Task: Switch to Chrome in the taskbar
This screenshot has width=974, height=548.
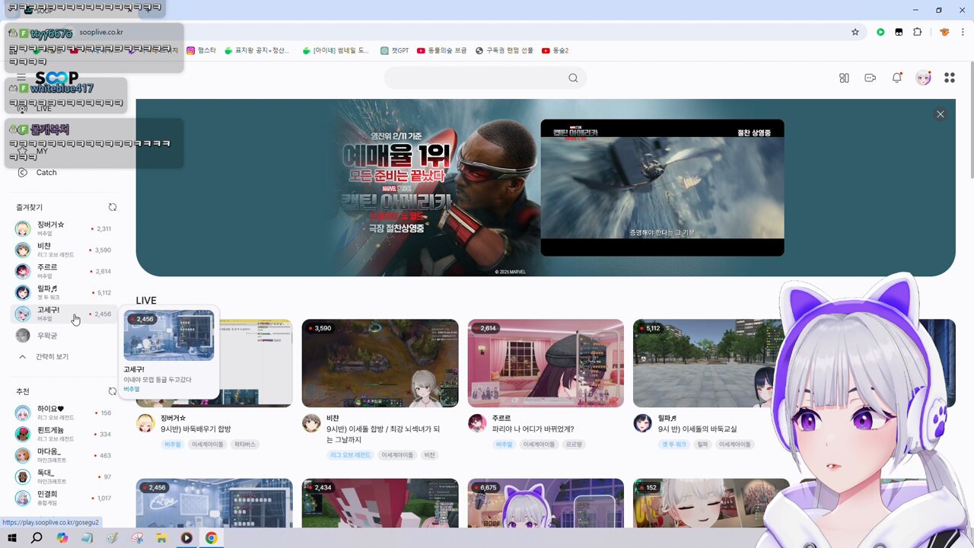Action: [211, 538]
